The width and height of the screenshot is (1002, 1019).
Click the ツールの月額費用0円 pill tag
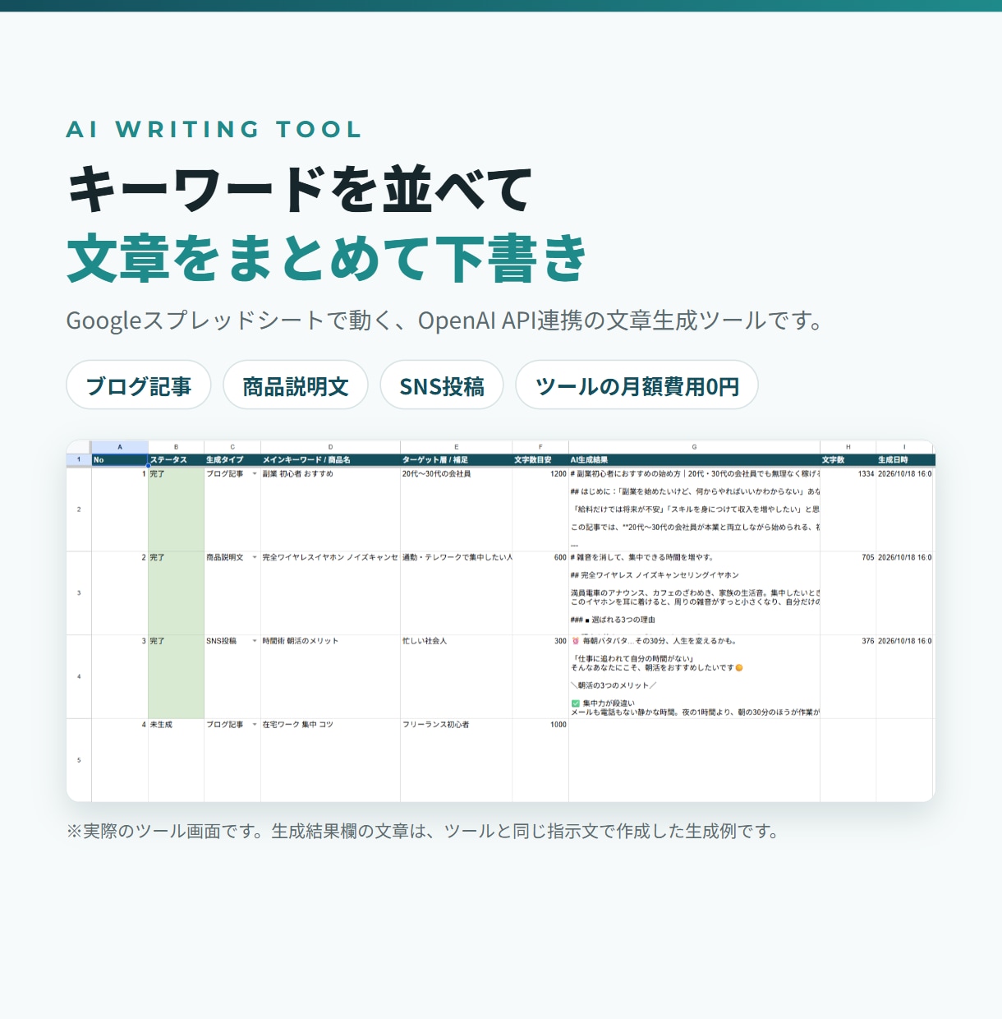coord(637,385)
